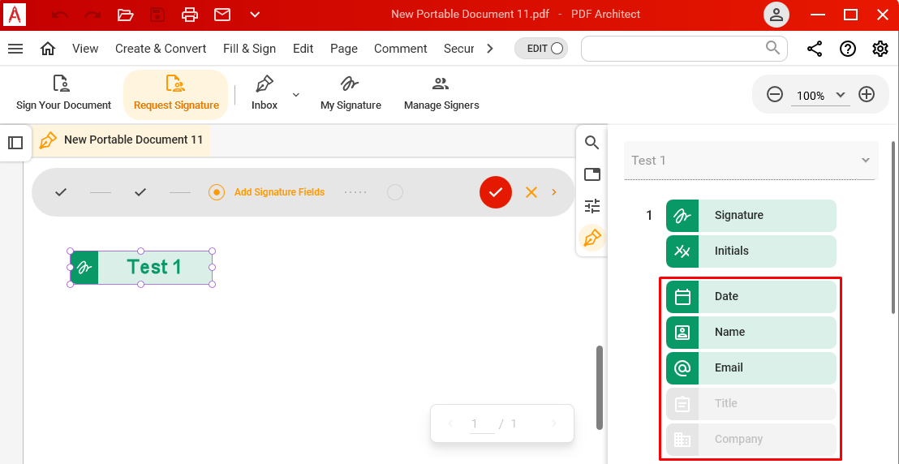Zoom in with the plus button
The width and height of the screenshot is (899, 464).
pyautogui.click(x=867, y=95)
